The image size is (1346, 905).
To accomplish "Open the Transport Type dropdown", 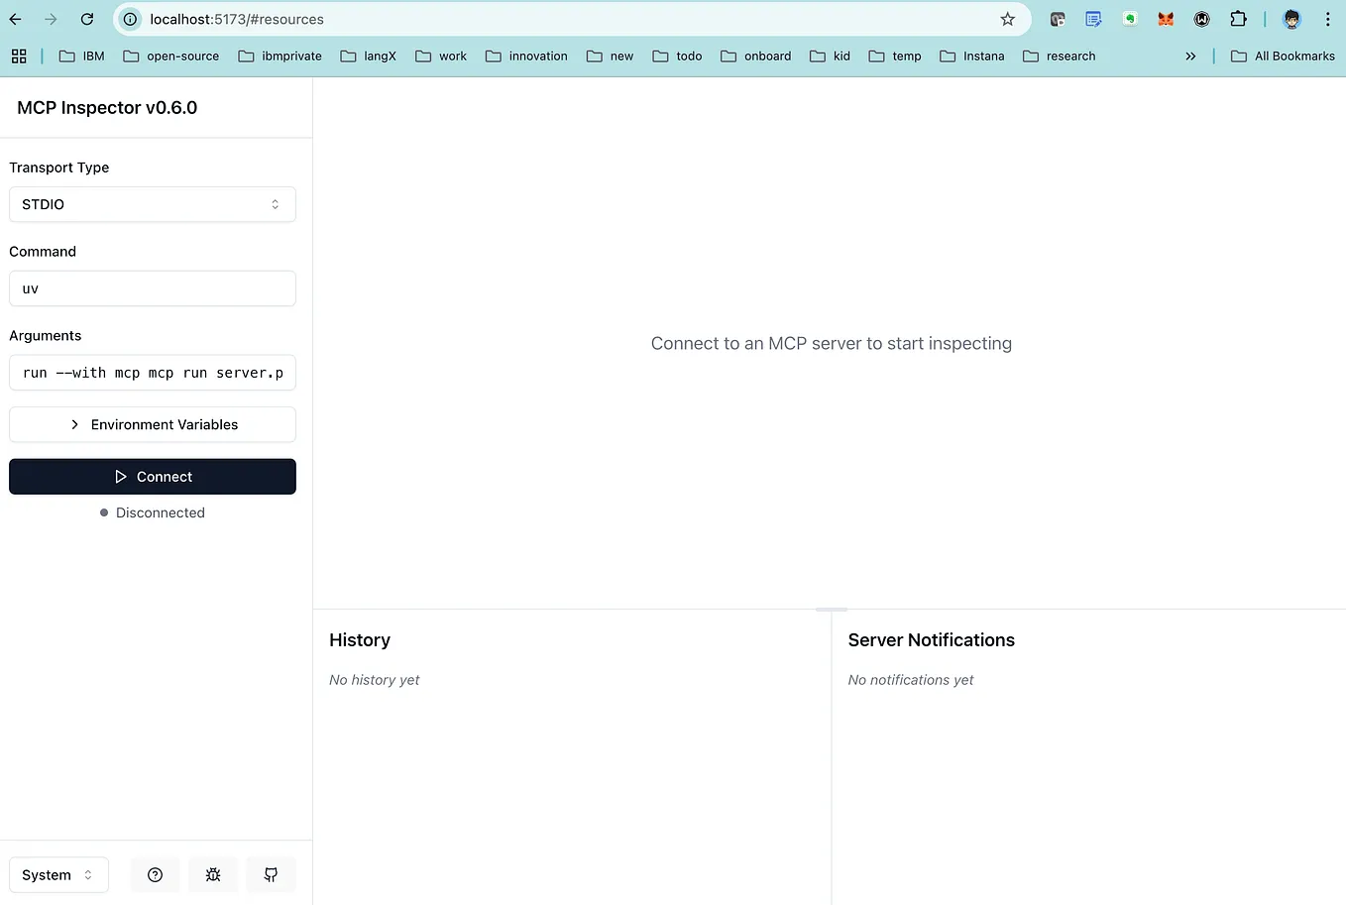I will tap(152, 204).
